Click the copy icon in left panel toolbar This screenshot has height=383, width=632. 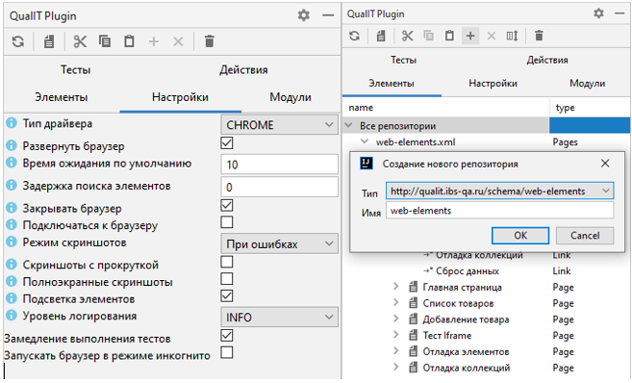105,41
